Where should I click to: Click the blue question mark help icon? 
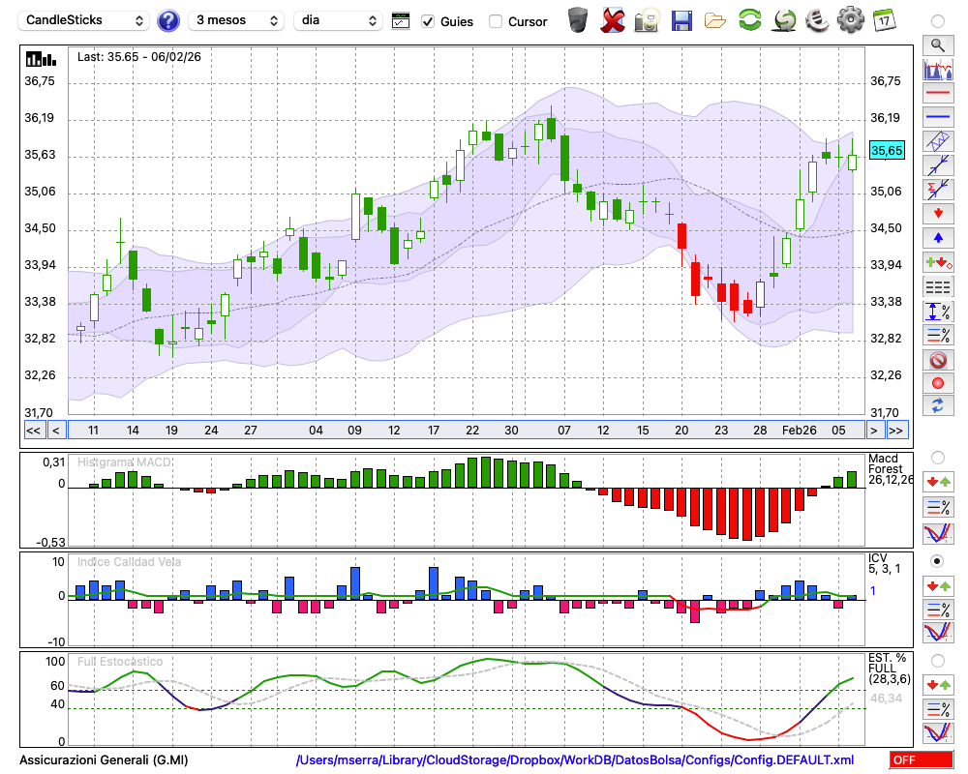168,20
